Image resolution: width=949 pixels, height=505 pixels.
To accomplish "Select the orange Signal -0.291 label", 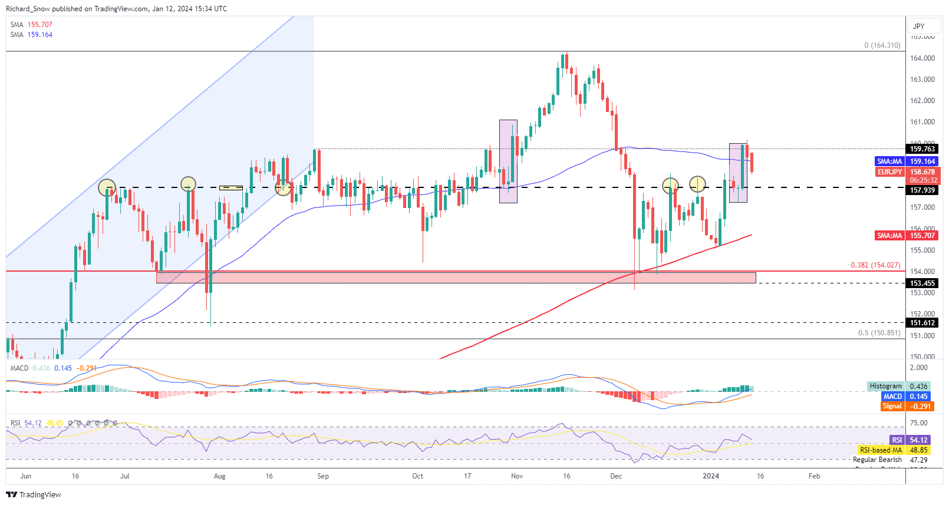I will coord(907,407).
